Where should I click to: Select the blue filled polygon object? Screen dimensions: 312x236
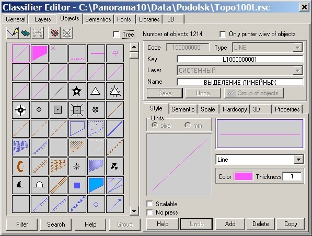click(x=96, y=185)
